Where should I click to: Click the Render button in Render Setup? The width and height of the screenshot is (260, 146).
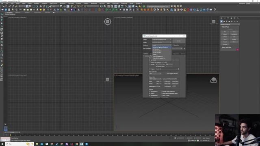coord(179,41)
